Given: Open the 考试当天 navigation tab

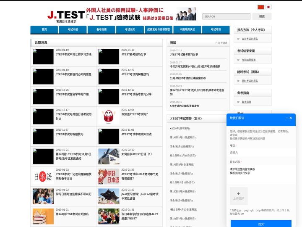Looking at the screenshot, I should point(130,29).
